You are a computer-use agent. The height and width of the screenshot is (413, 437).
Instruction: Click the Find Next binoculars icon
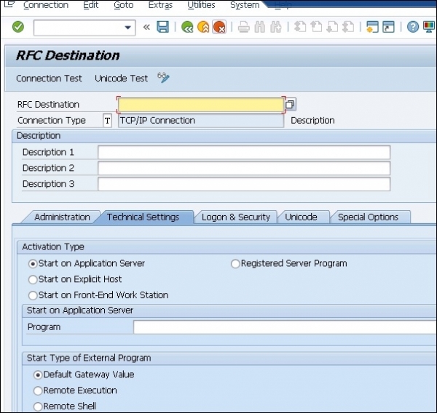pos(276,28)
